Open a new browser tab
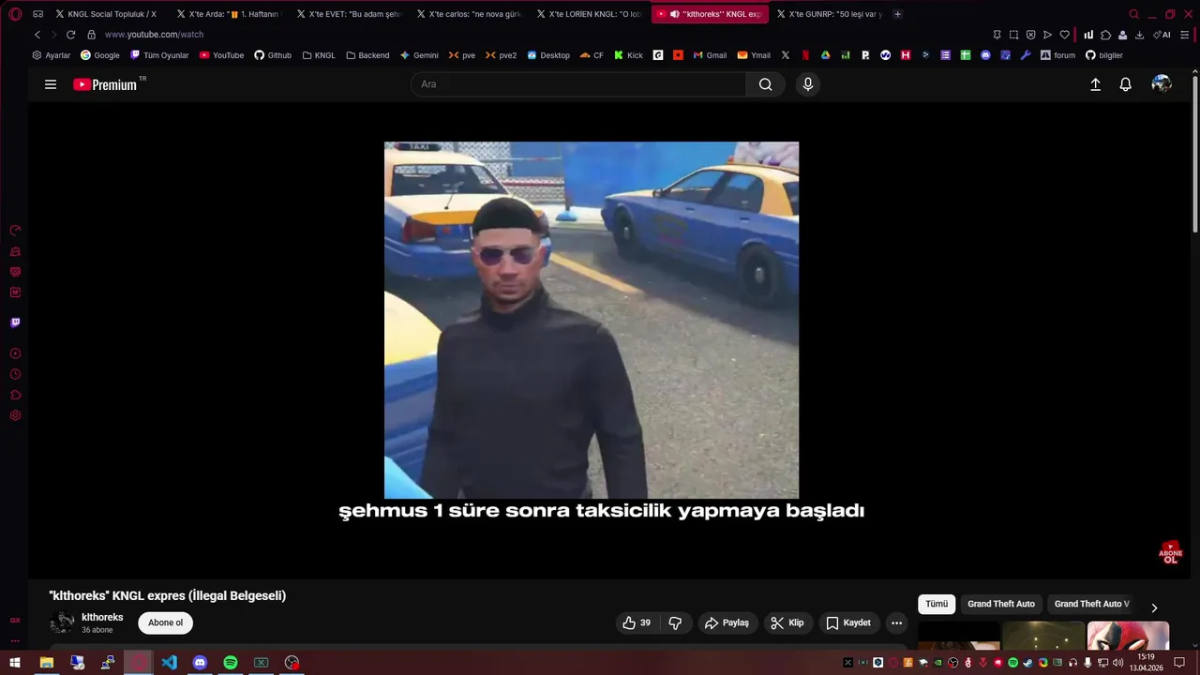This screenshot has width=1200, height=675. (897, 14)
